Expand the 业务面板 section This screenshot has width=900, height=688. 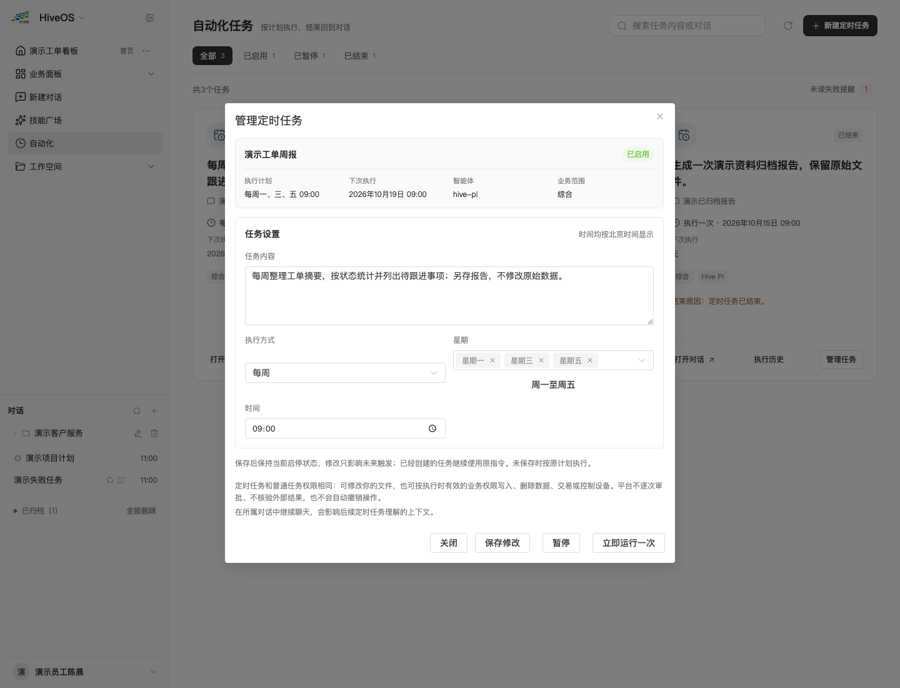click(151, 74)
